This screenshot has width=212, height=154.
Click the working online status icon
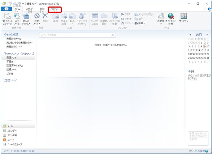(x=207, y=151)
